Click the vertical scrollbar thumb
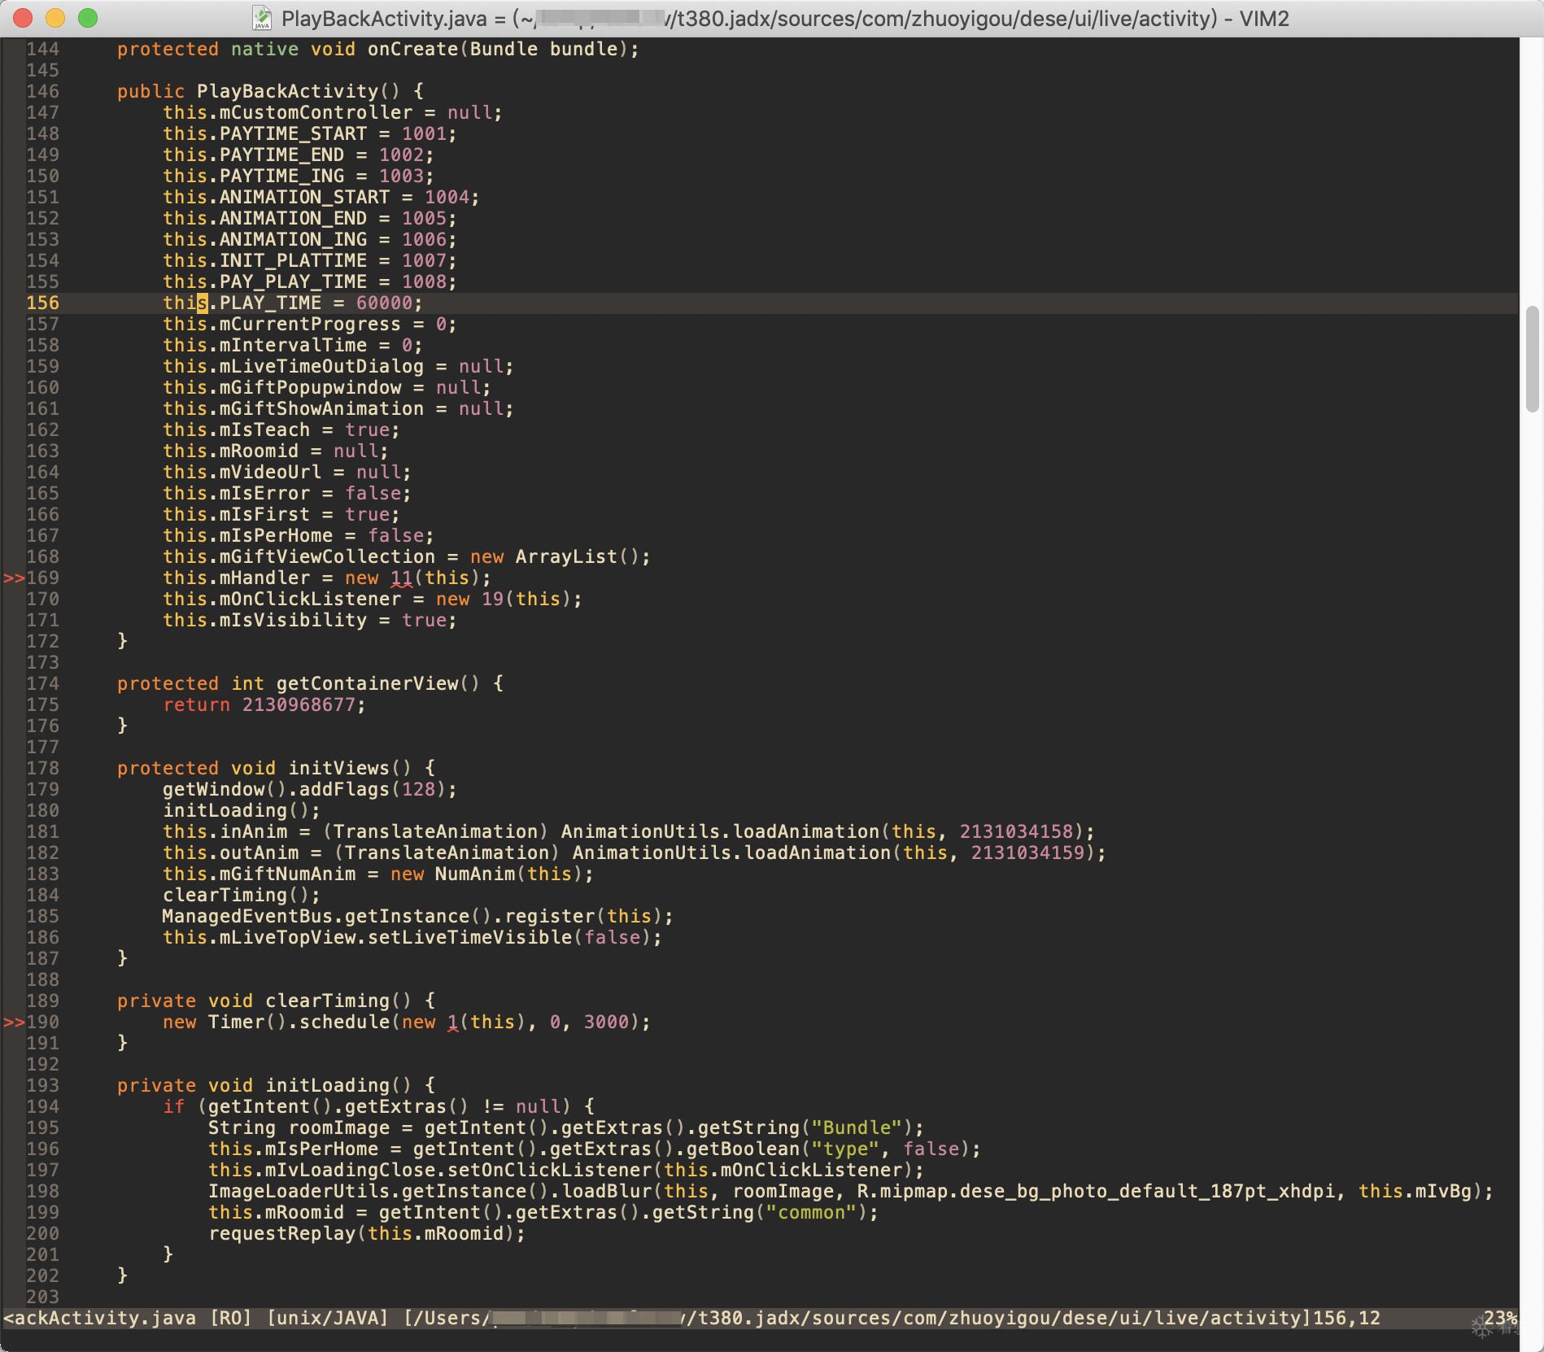This screenshot has width=1544, height=1352. (x=1533, y=359)
